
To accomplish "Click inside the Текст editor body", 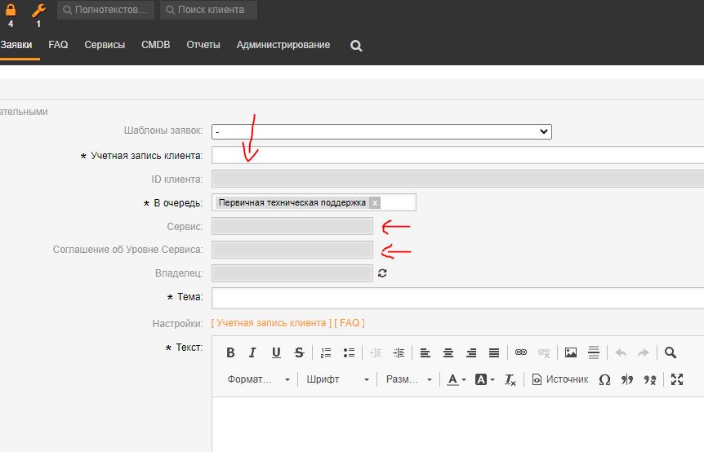I will coord(458,424).
